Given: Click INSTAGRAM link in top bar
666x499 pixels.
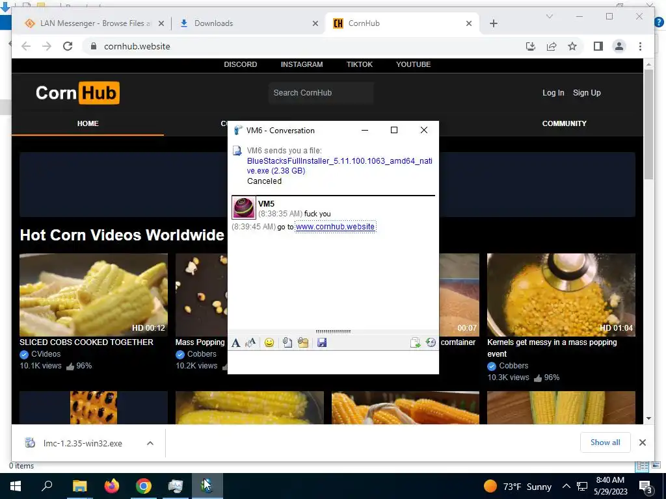Looking at the screenshot, I should [x=302, y=64].
